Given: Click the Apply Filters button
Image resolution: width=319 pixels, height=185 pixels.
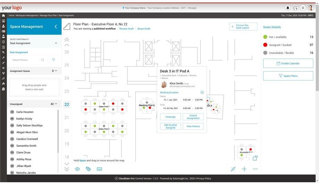Looking at the screenshot, I should 288,76.
